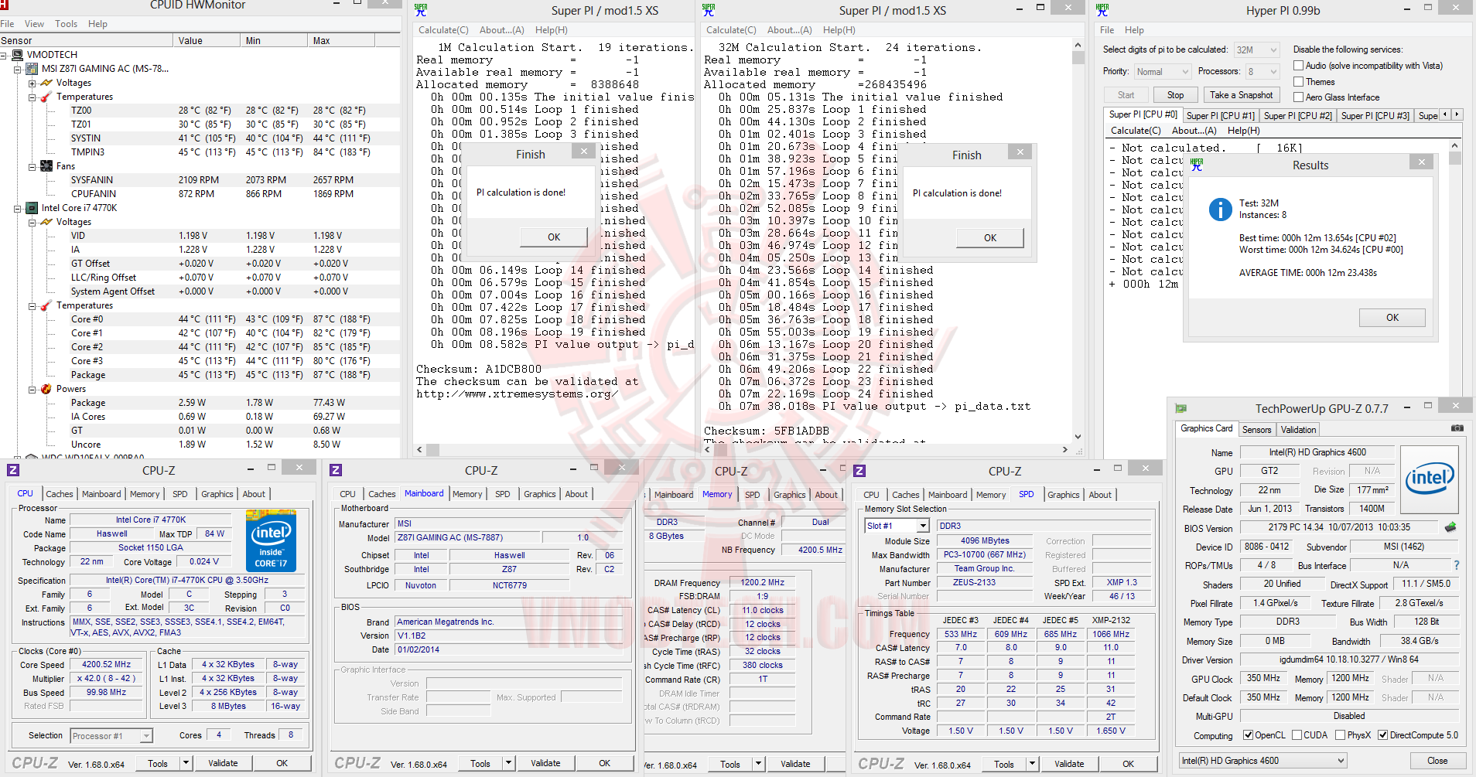Open the Caches tab in CPU tab window

click(x=60, y=494)
